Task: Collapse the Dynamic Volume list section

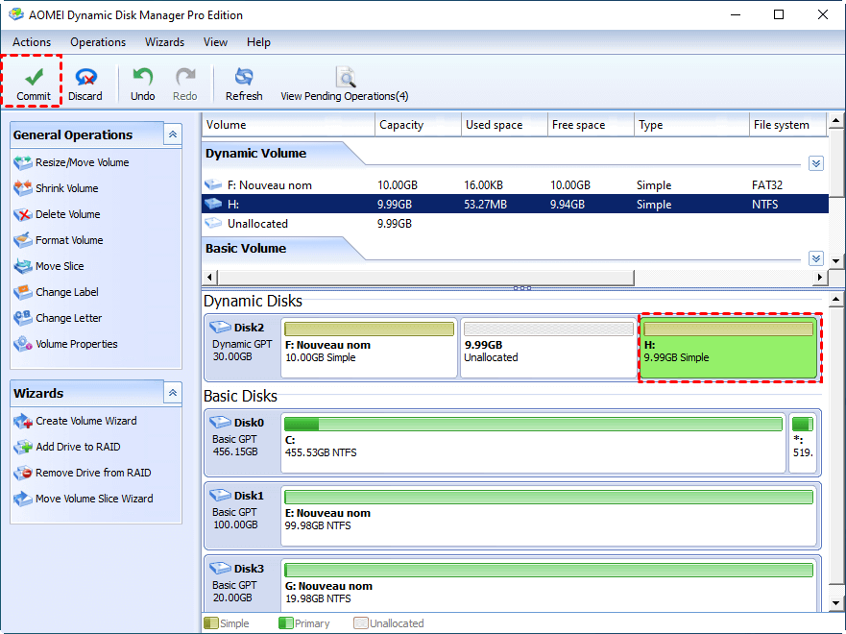Action: [x=815, y=163]
